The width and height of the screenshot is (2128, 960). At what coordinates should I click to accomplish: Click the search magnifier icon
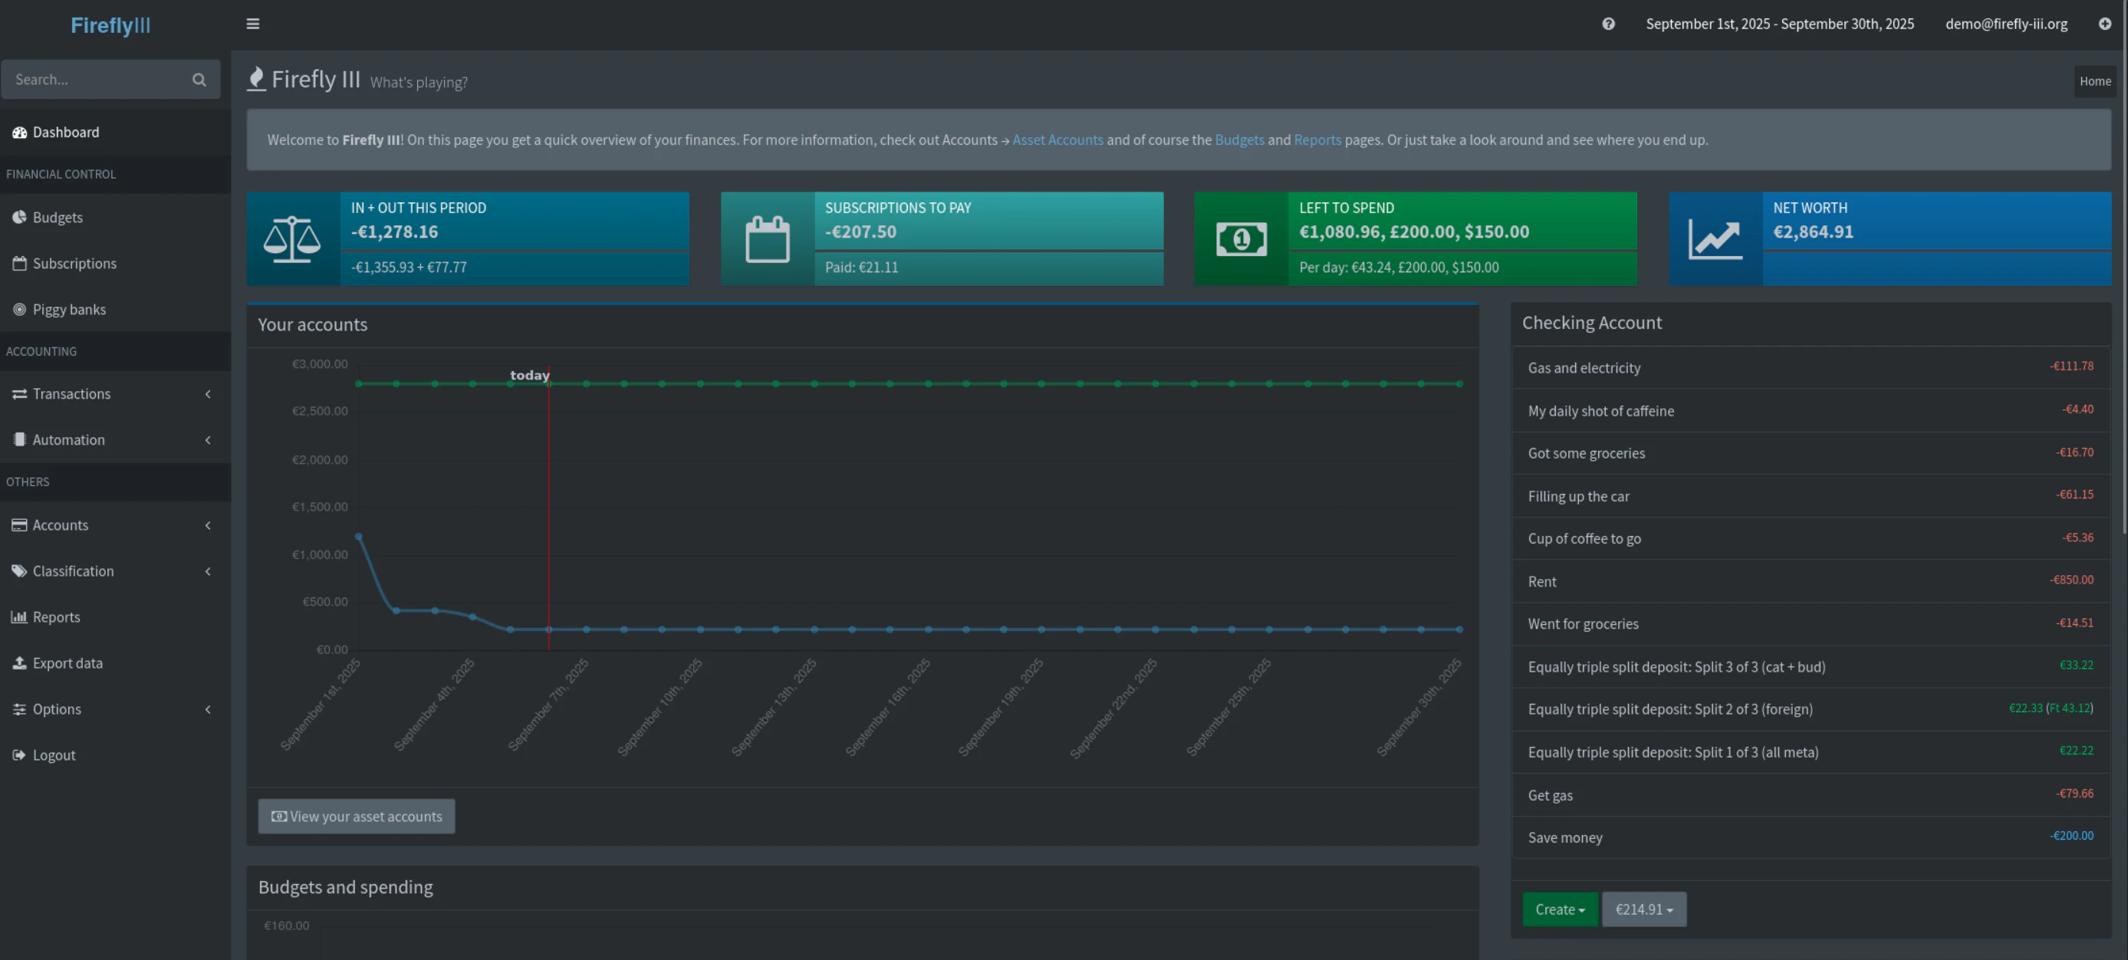199,79
